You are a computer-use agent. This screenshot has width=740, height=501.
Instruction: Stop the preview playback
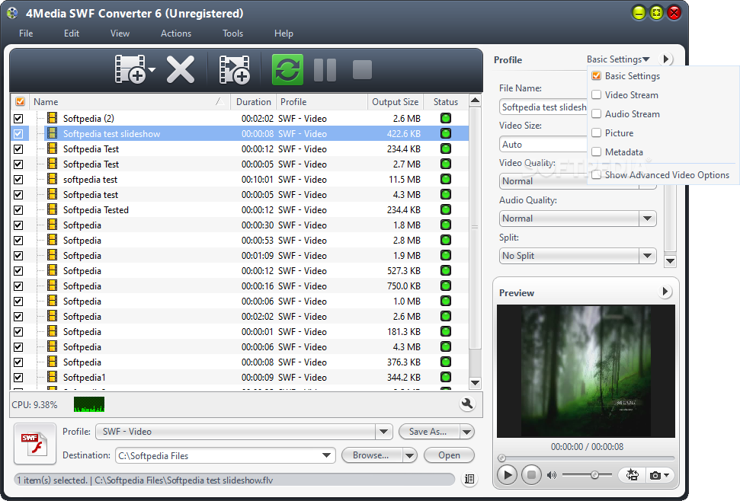pos(531,475)
